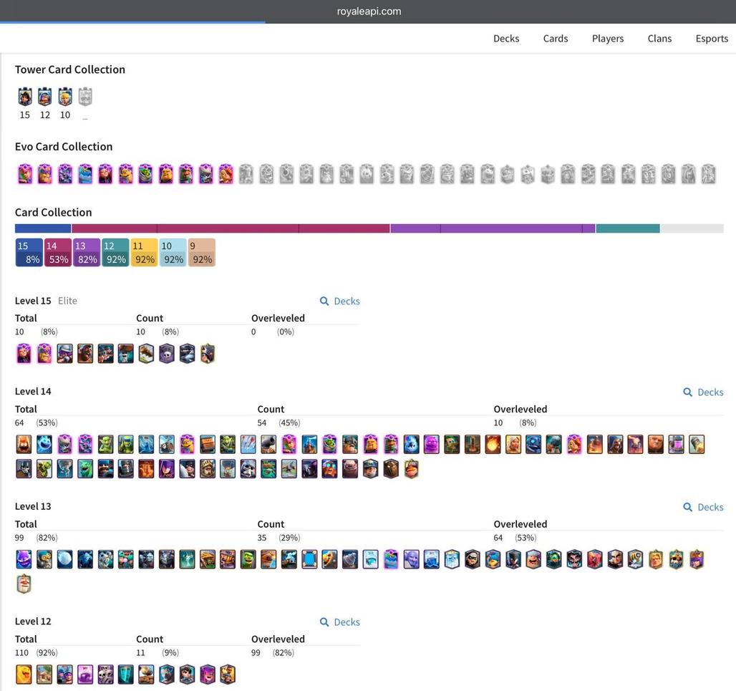Select the tower card at level 12

click(x=45, y=97)
